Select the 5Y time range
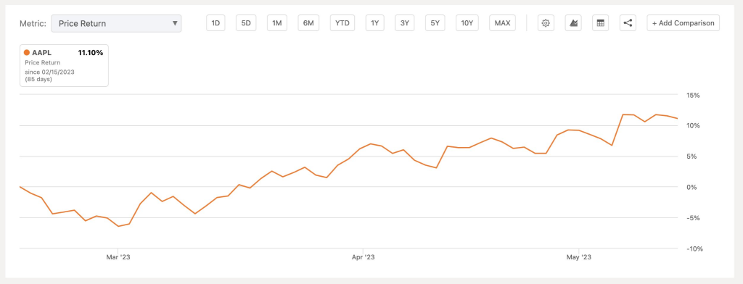The image size is (743, 284). (435, 22)
